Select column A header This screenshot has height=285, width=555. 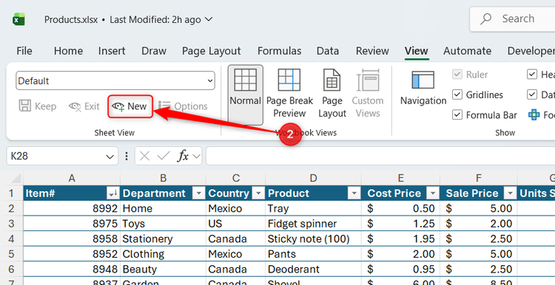pyautogui.click(x=72, y=179)
